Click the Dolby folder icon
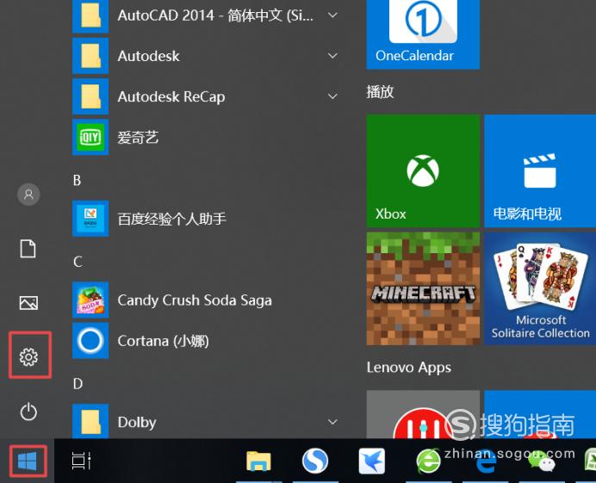Image resolution: width=596 pixels, height=483 pixels. point(90,421)
